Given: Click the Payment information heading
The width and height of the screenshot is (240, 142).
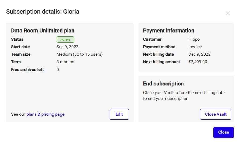Looking at the screenshot, I should coord(169,31).
